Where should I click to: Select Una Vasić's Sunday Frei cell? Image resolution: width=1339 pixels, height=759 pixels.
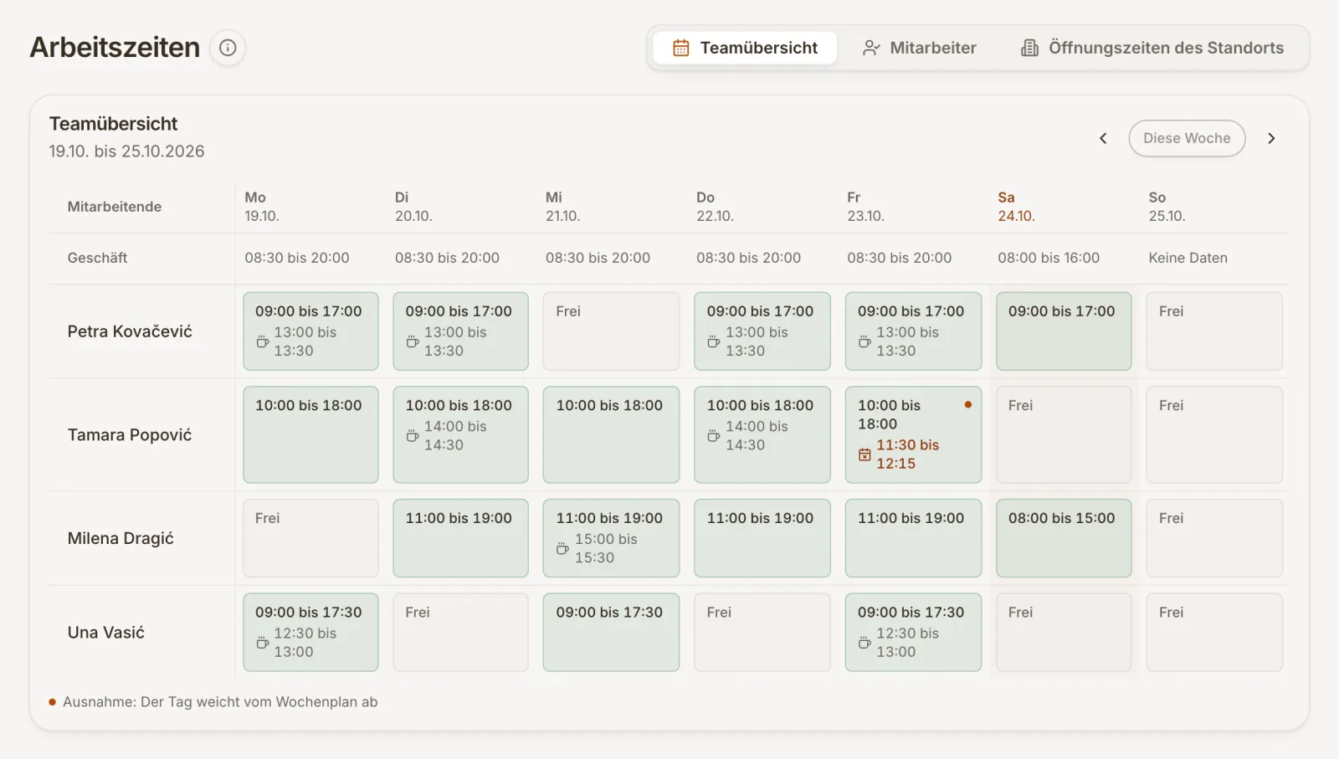coord(1214,632)
